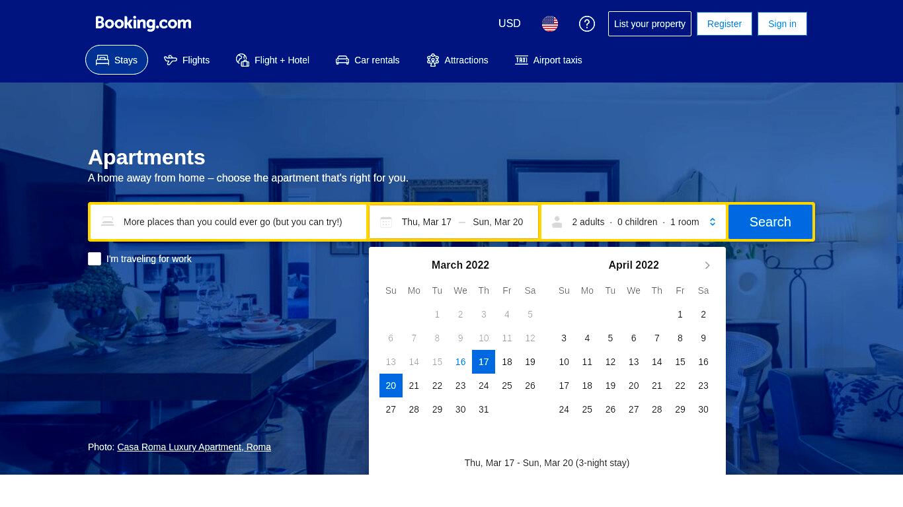Pick March 18 in the calendar
Image resolution: width=903 pixels, height=507 pixels.
(507, 362)
